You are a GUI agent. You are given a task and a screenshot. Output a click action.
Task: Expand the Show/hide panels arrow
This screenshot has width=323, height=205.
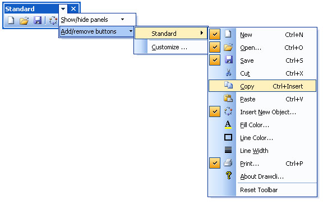123,20
